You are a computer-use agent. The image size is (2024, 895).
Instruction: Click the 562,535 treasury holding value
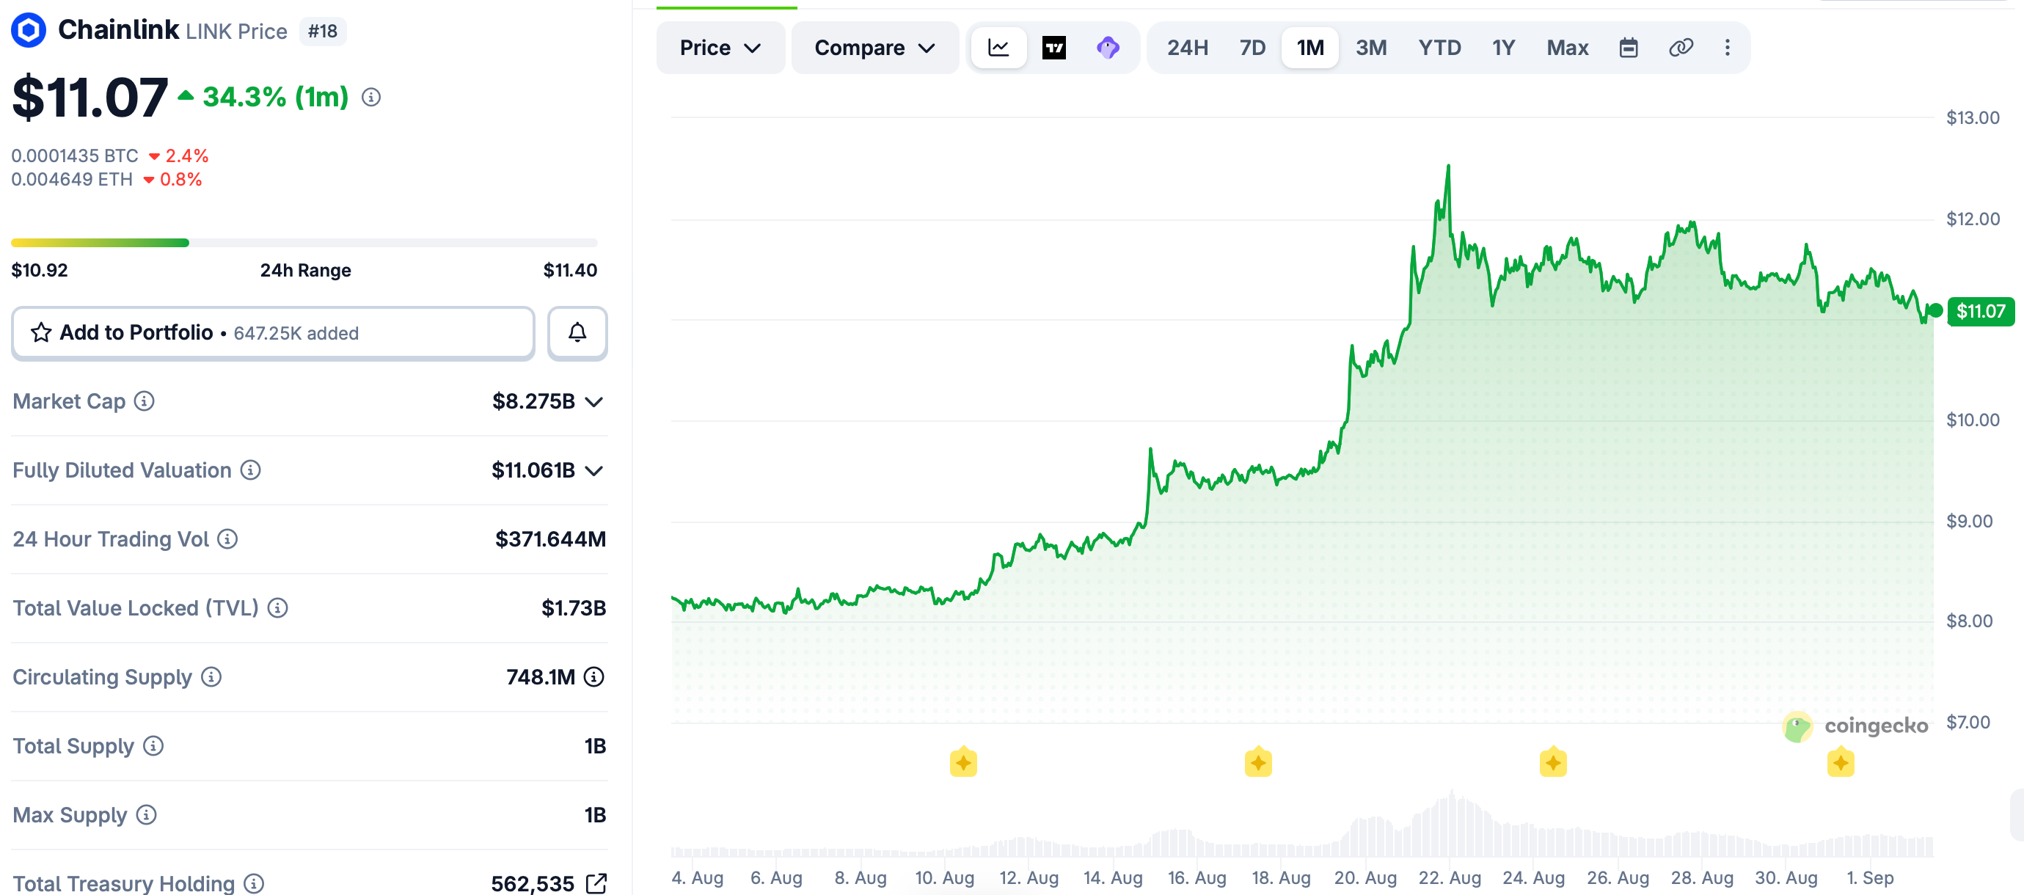pos(533,883)
